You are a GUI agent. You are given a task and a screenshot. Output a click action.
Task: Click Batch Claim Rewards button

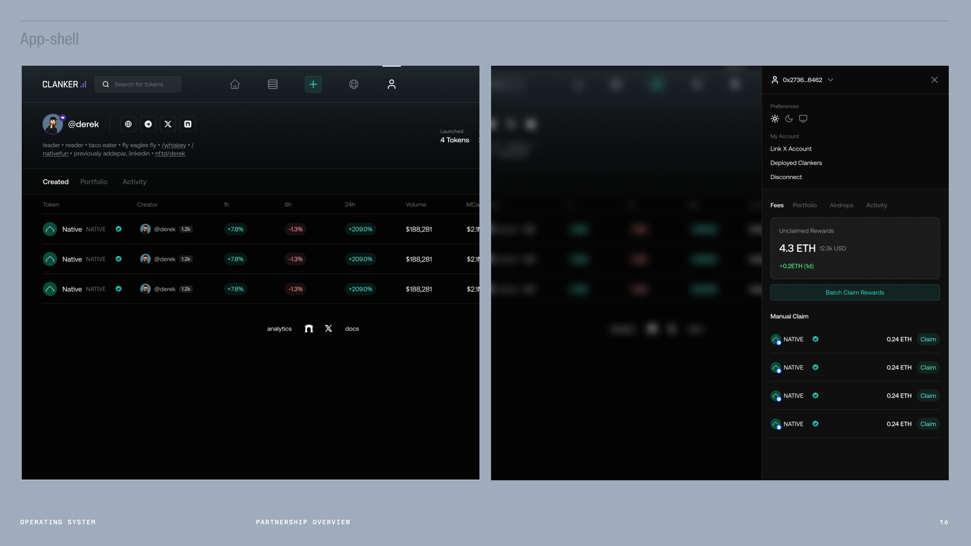pyautogui.click(x=855, y=293)
